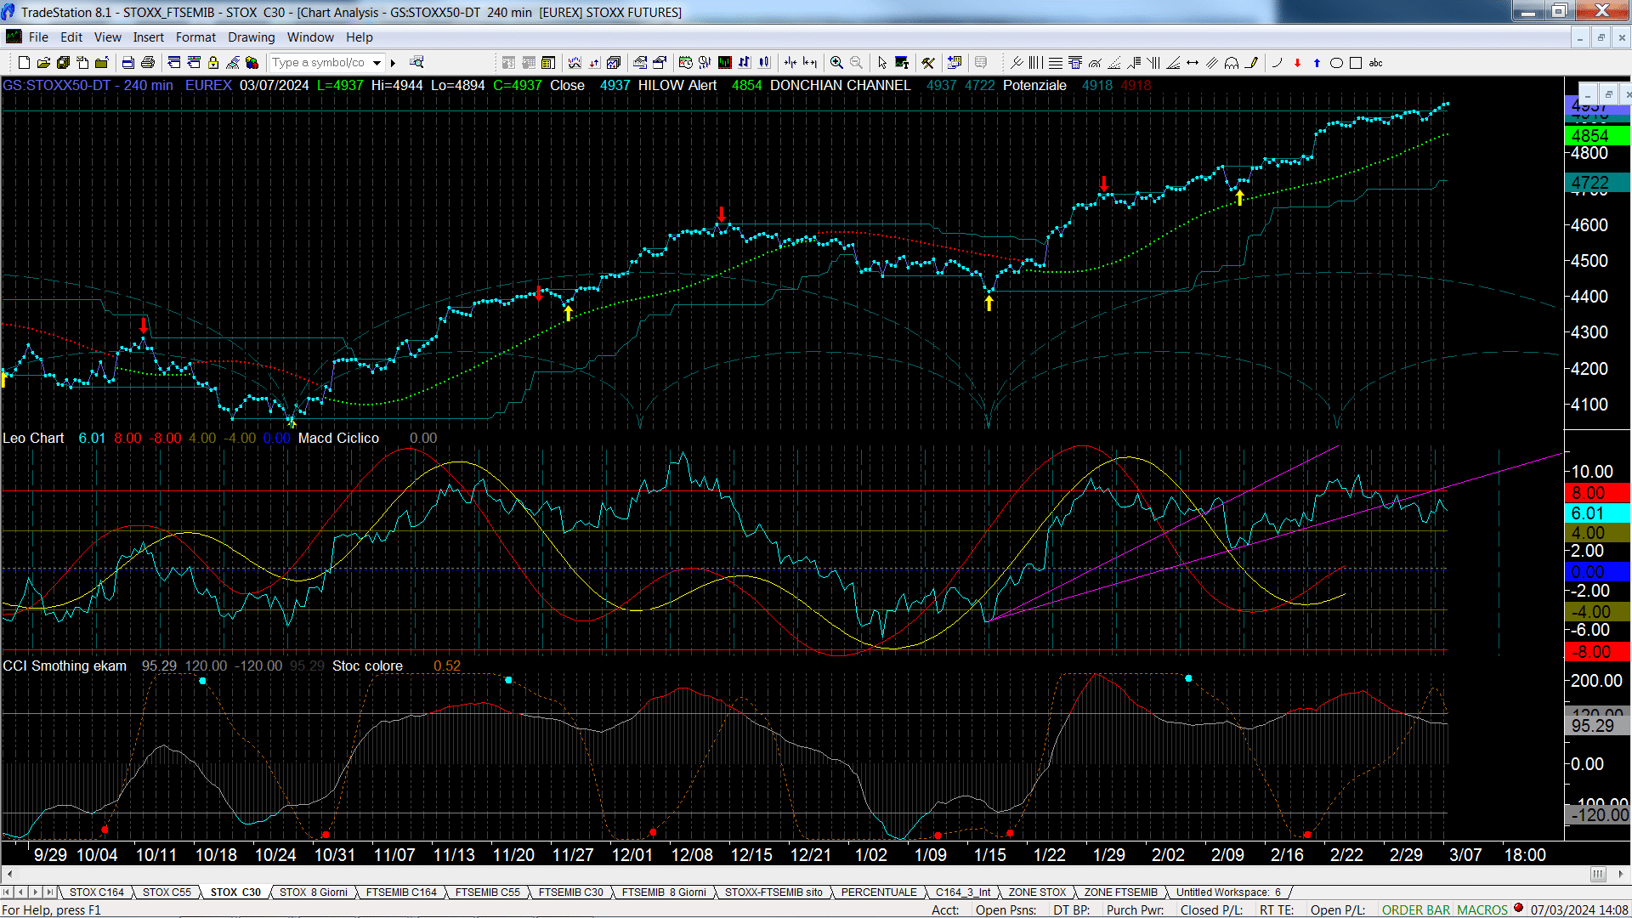The height and width of the screenshot is (918, 1632).
Task: Switch to the STOXX-FTSEMIB sito tab
Action: point(773,892)
